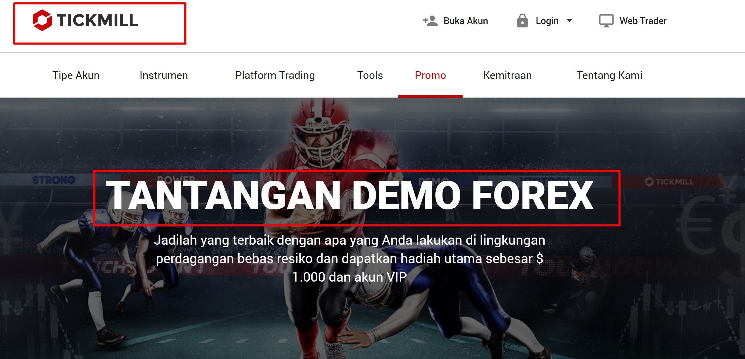Open the Web Trader link

click(643, 21)
